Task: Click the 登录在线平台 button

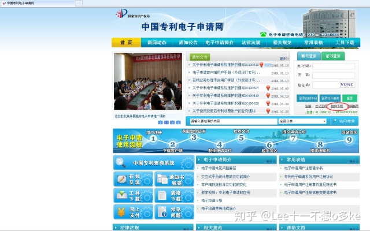Action: [x=307, y=98]
